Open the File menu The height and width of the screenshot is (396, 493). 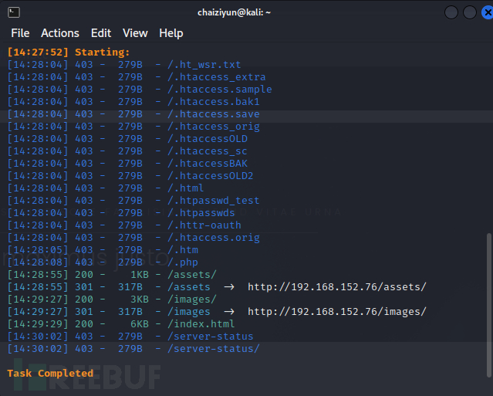tap(20, 33)
